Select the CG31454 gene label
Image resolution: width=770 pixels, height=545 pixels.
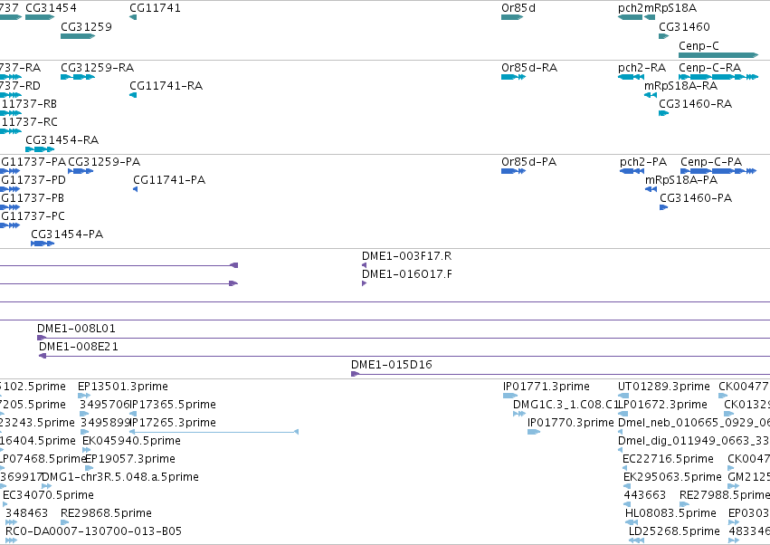51,8
